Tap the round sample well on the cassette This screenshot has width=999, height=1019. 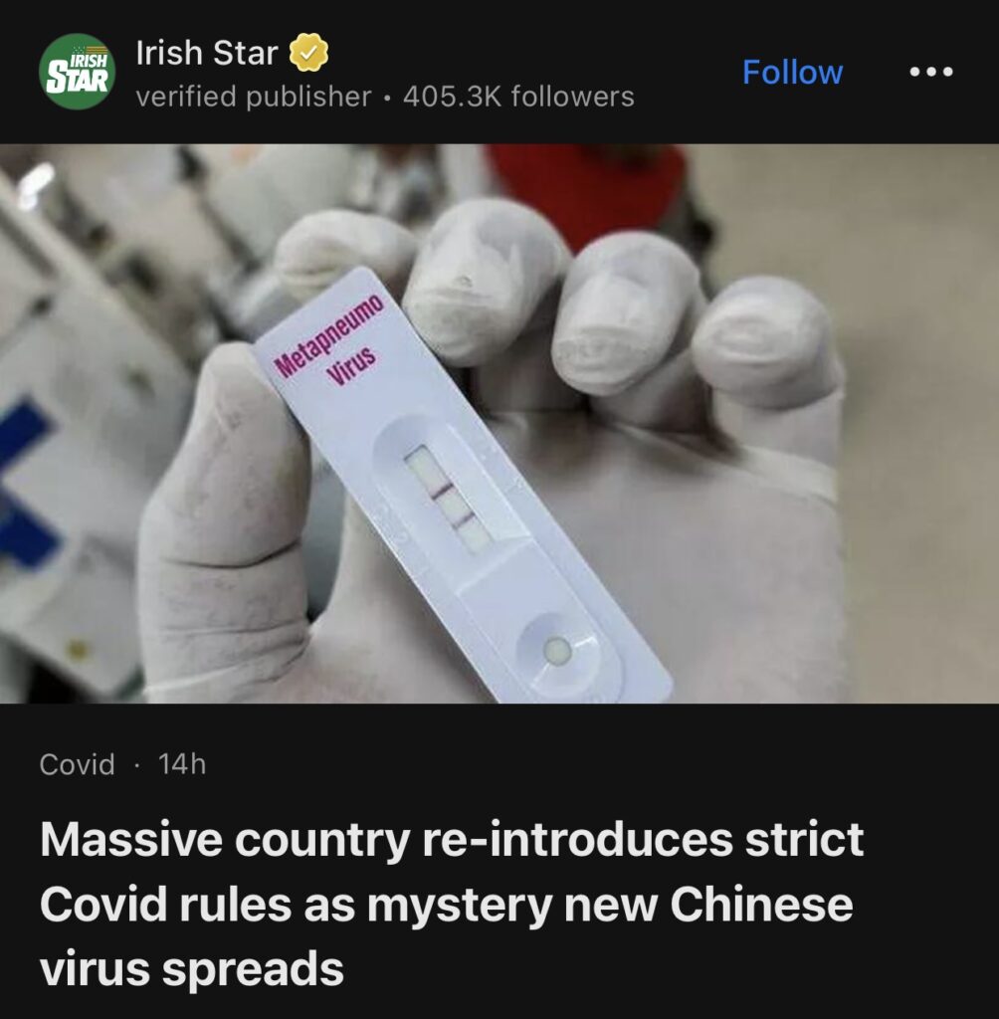click(556, 650)
